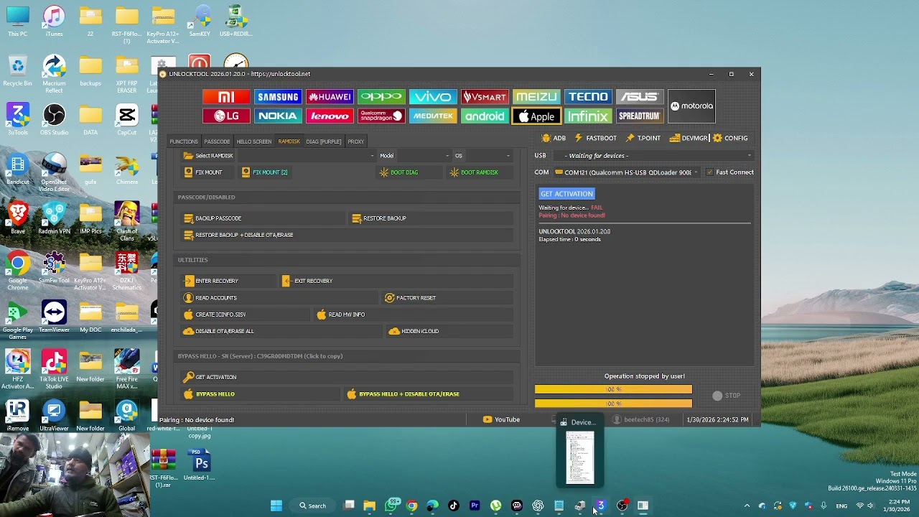This screenshot has width=919, height=517.
Task: Open the OPPO brand section
Action: tap(381, 97)
